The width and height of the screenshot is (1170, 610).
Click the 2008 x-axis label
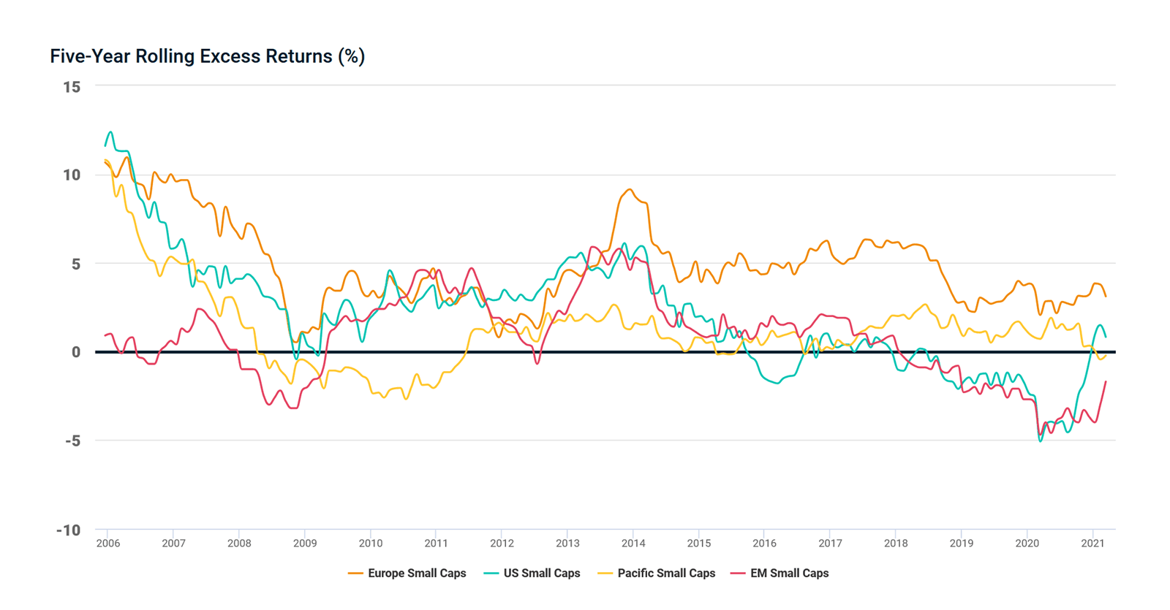click(239, 544)
